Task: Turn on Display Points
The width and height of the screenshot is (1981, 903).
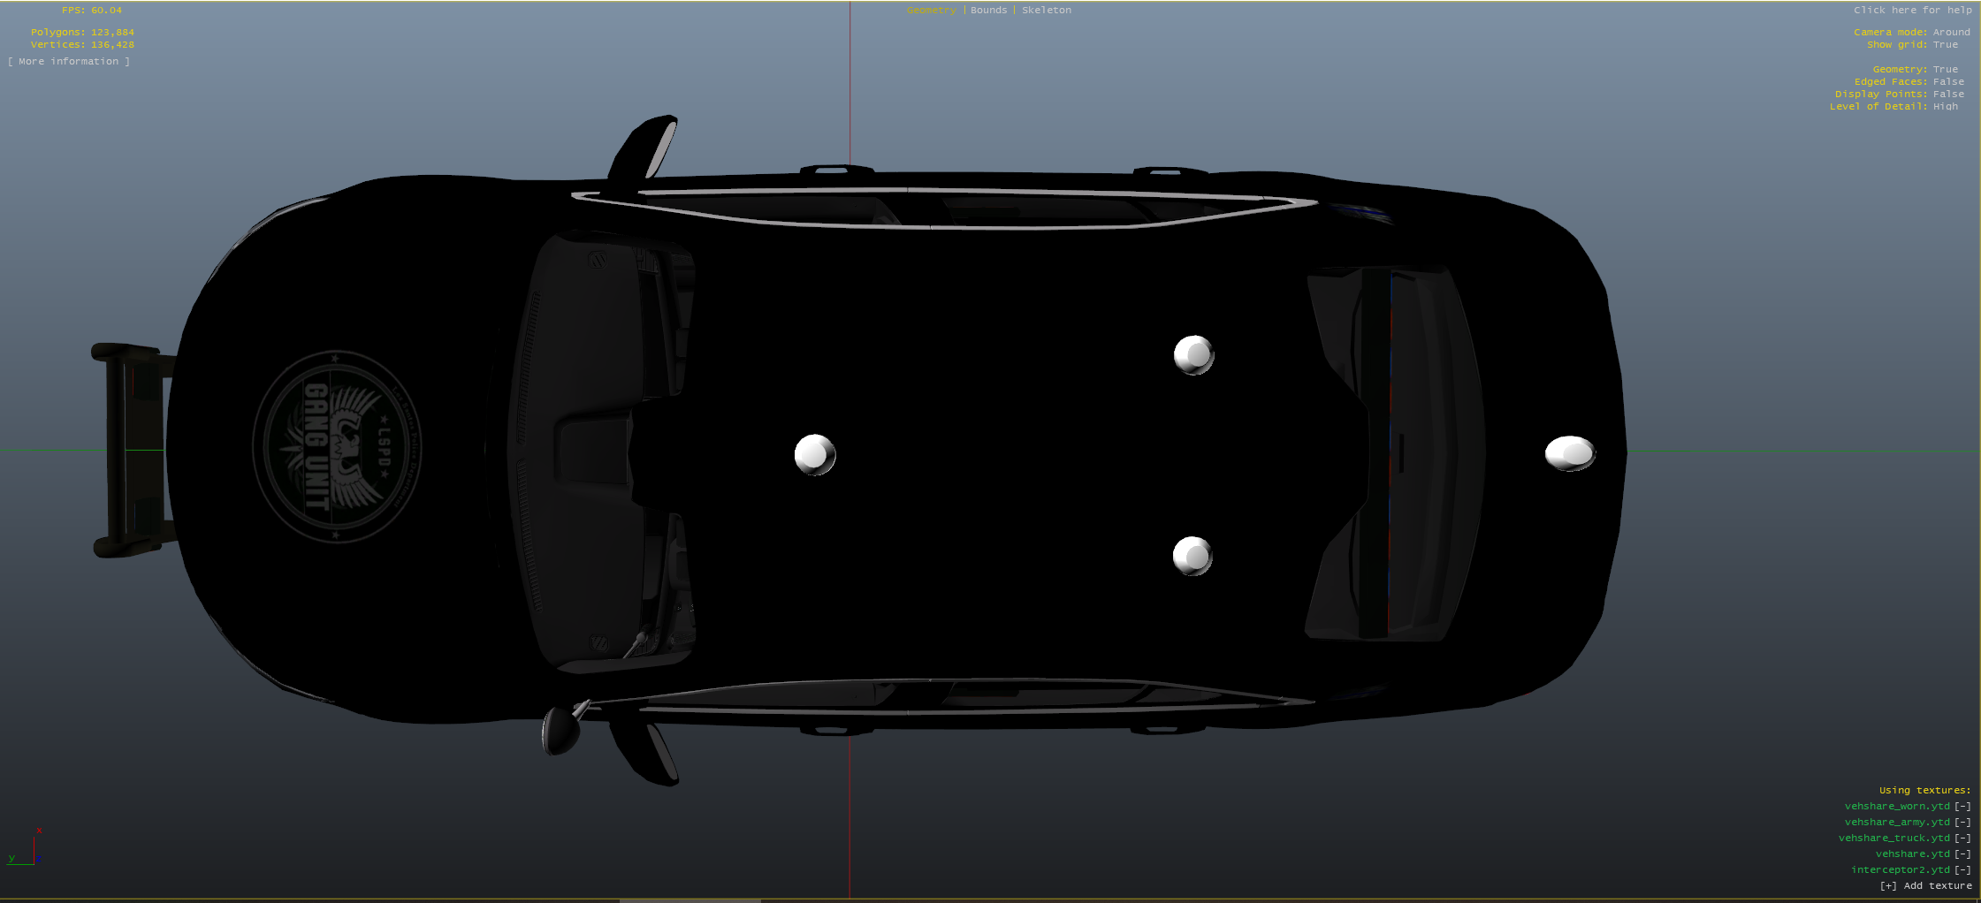Action: [x=1947, y=94]
